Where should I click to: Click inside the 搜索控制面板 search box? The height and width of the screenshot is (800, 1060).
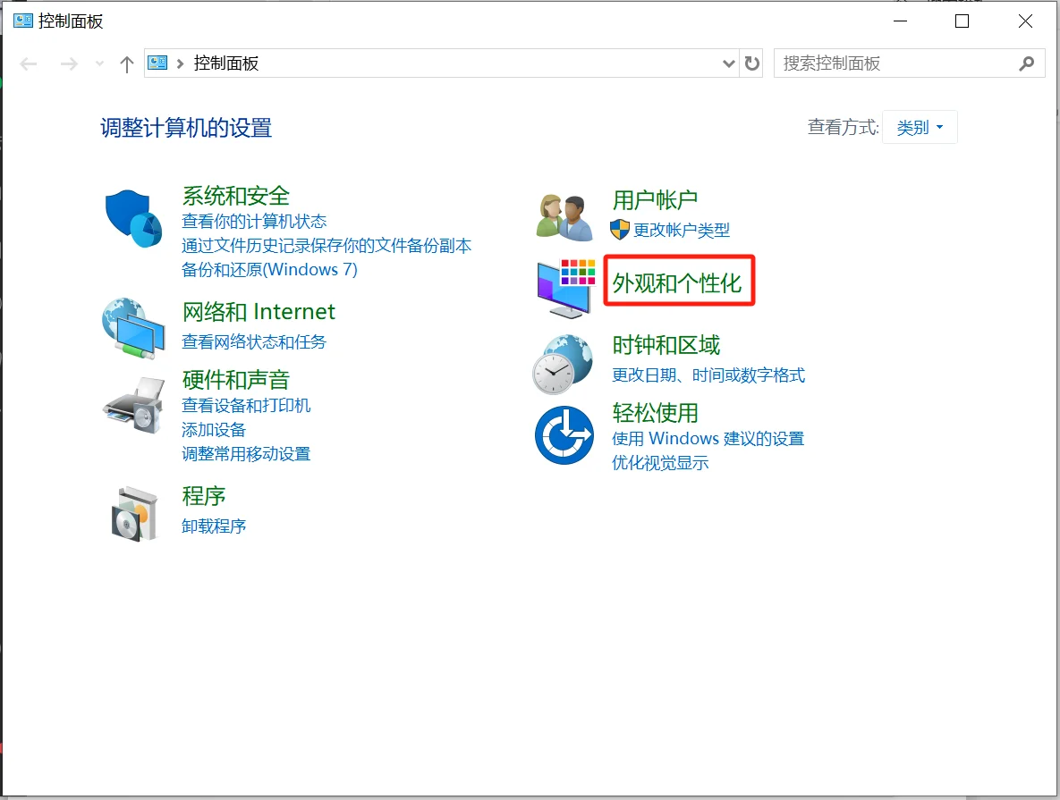pos(895,63)
